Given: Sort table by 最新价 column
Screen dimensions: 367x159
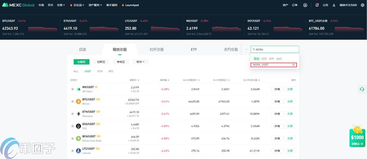Looking at the screenshot, I should click(x=134, y=80).
